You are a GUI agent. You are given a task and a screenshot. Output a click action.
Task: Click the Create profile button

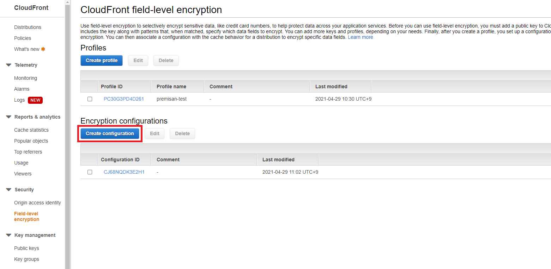coord(102,60)
